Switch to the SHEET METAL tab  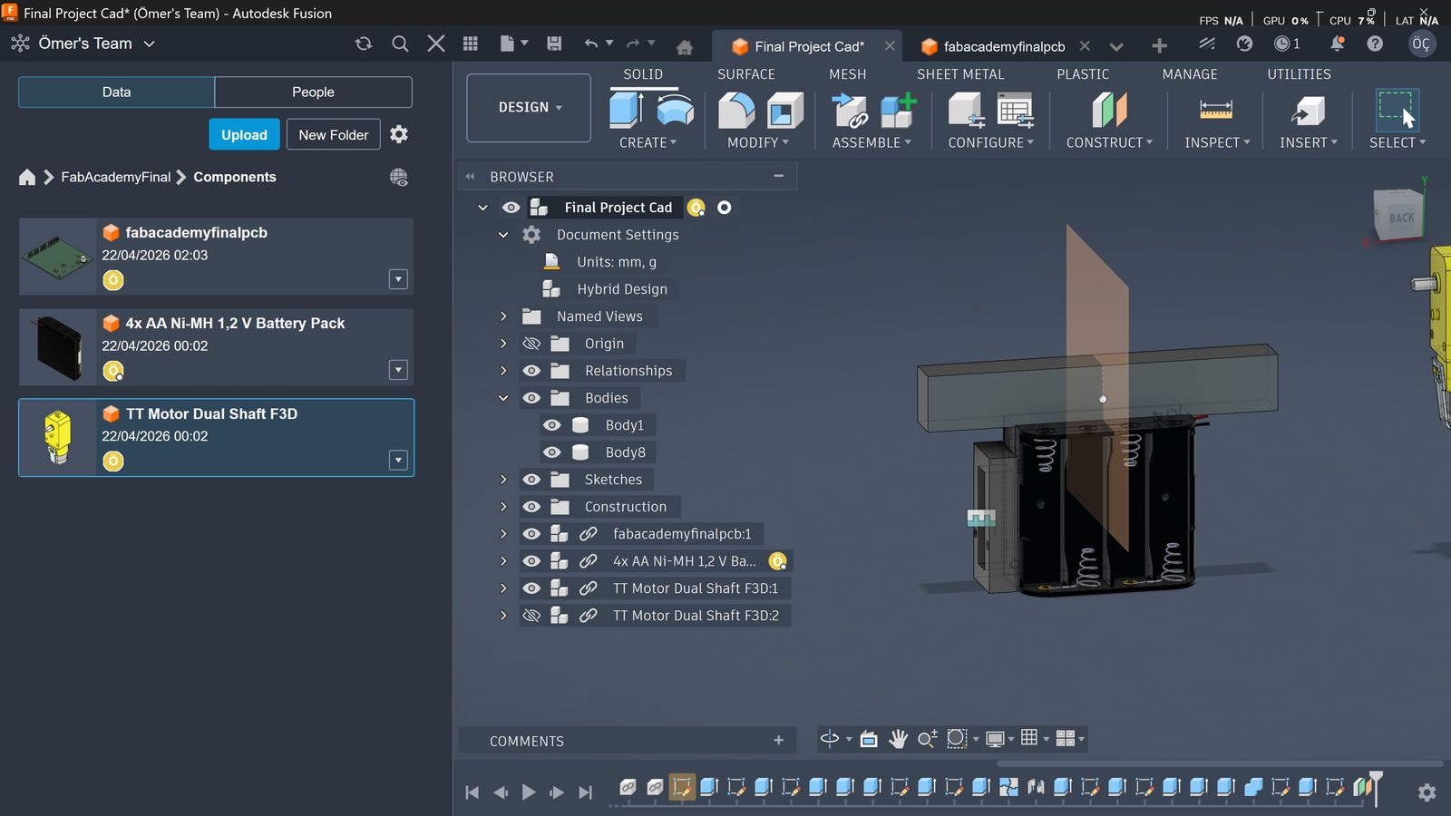(x=960, y=74)
